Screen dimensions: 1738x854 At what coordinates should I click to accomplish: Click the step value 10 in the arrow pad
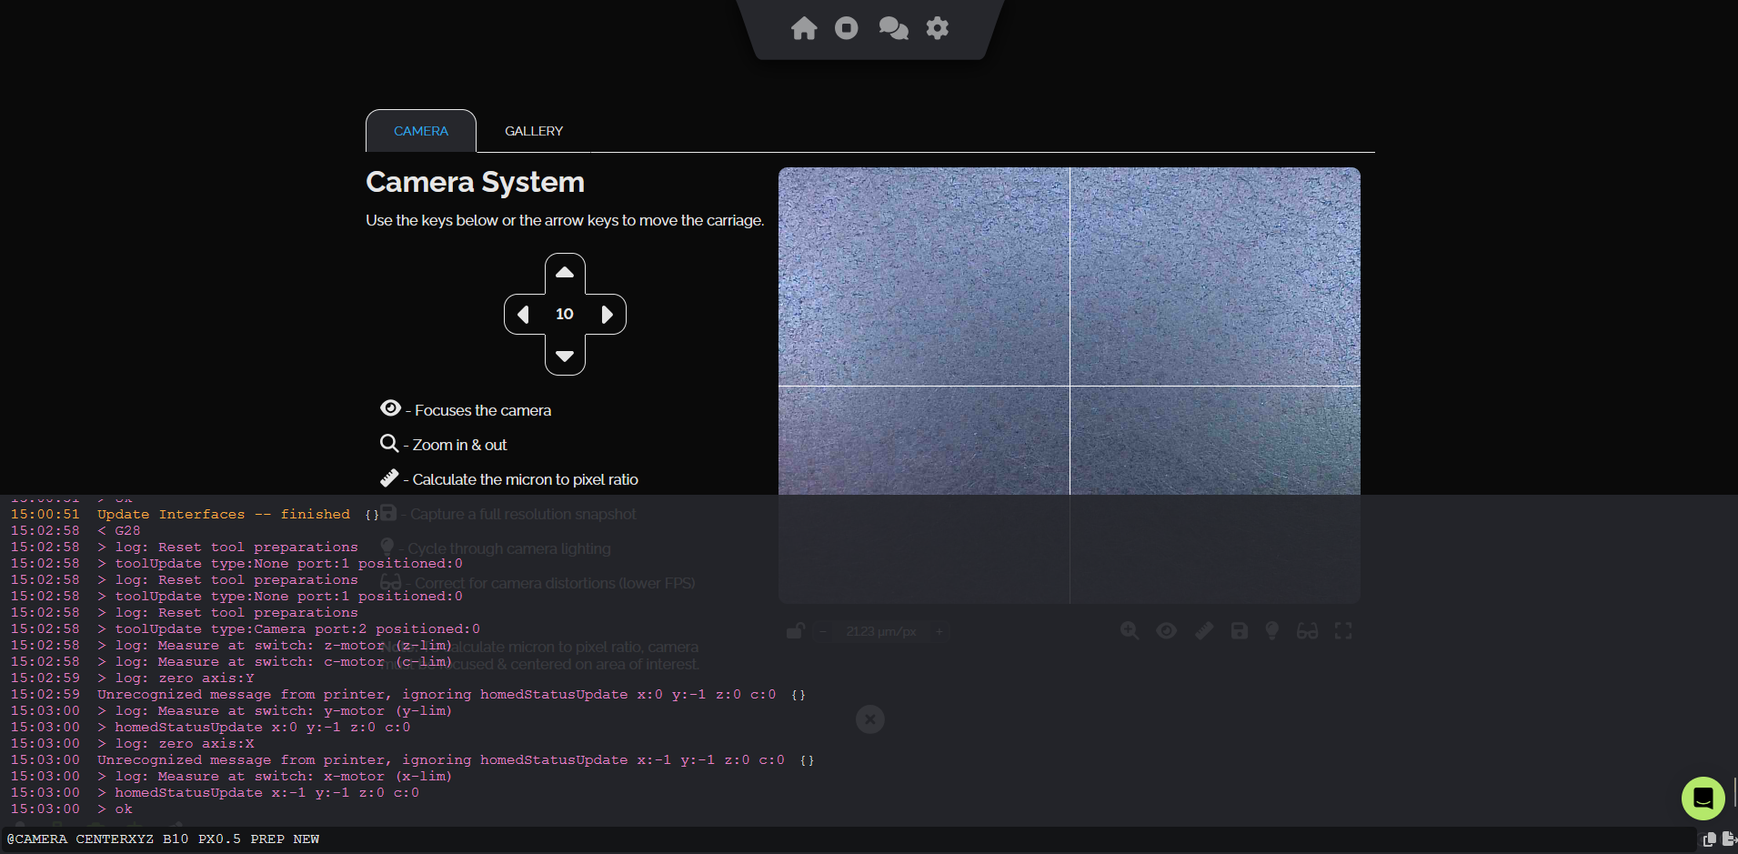(565, 314)
